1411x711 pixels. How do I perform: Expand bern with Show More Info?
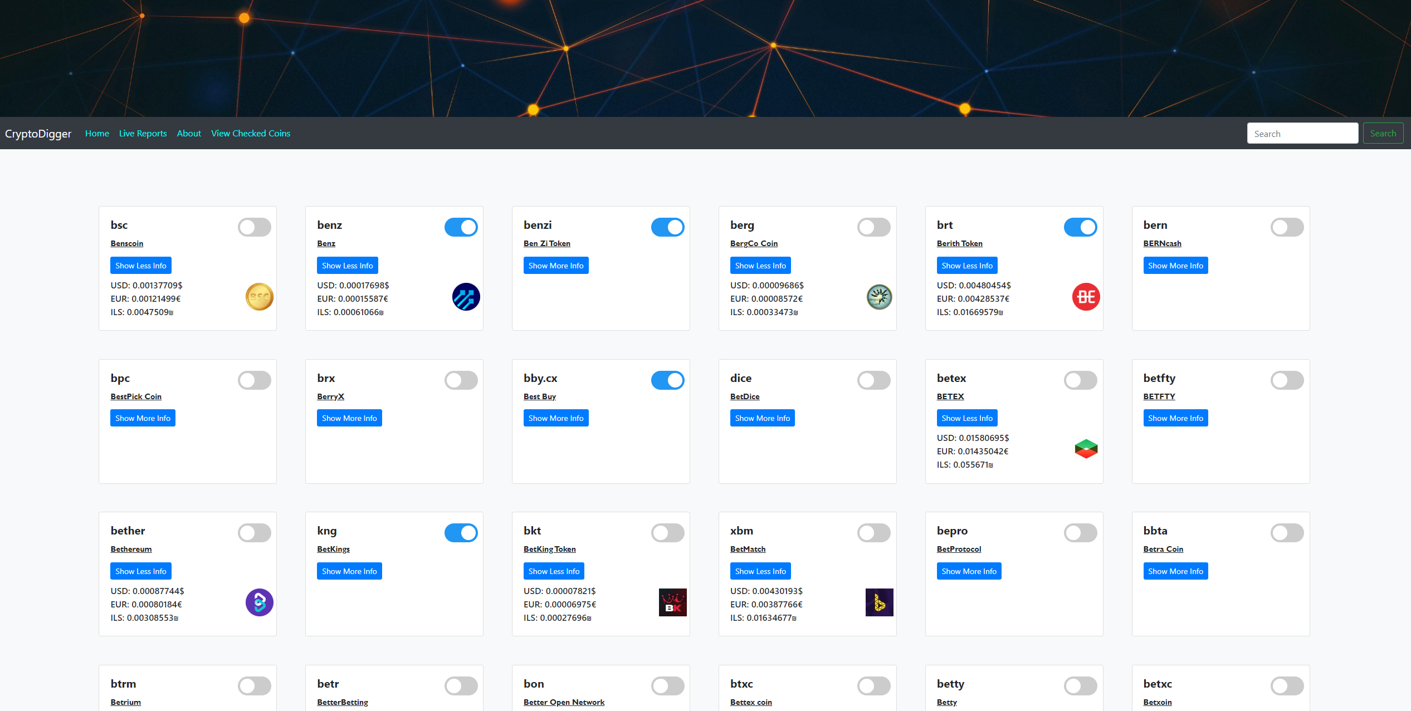pyautogui.click(x=1175, y=266)
